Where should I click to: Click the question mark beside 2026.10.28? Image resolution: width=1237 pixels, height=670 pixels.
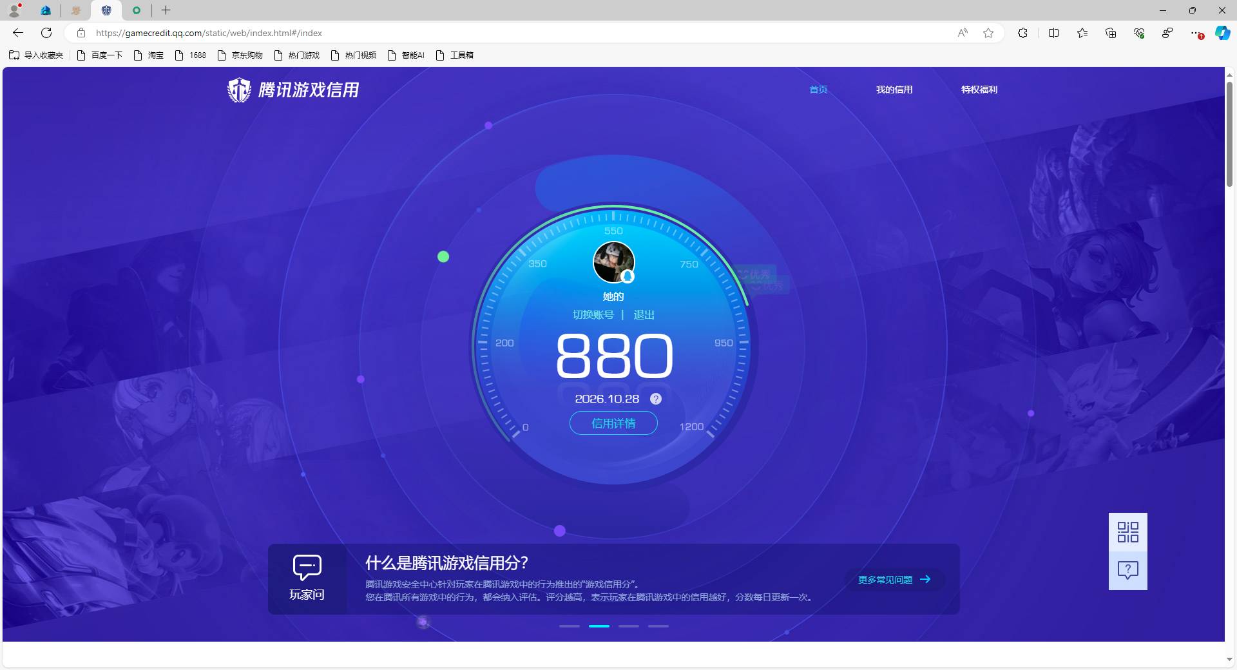(655, 399)
